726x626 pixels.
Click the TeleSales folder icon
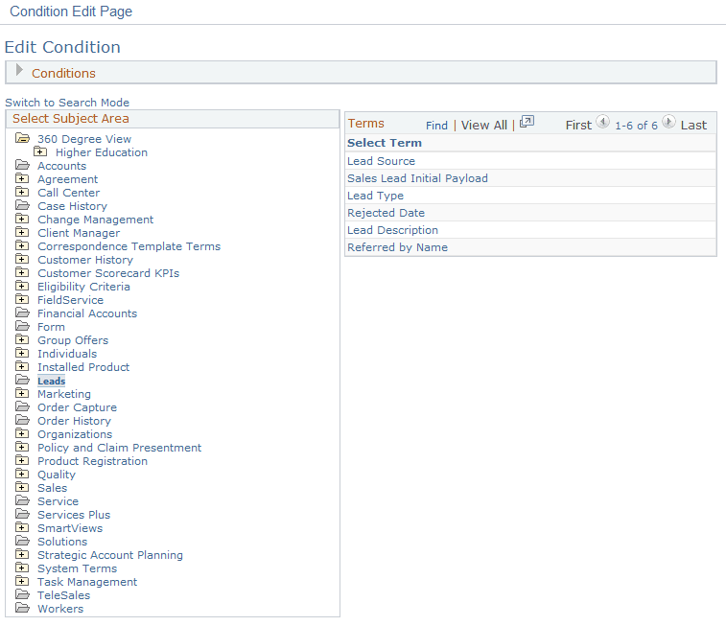[22, 594]
